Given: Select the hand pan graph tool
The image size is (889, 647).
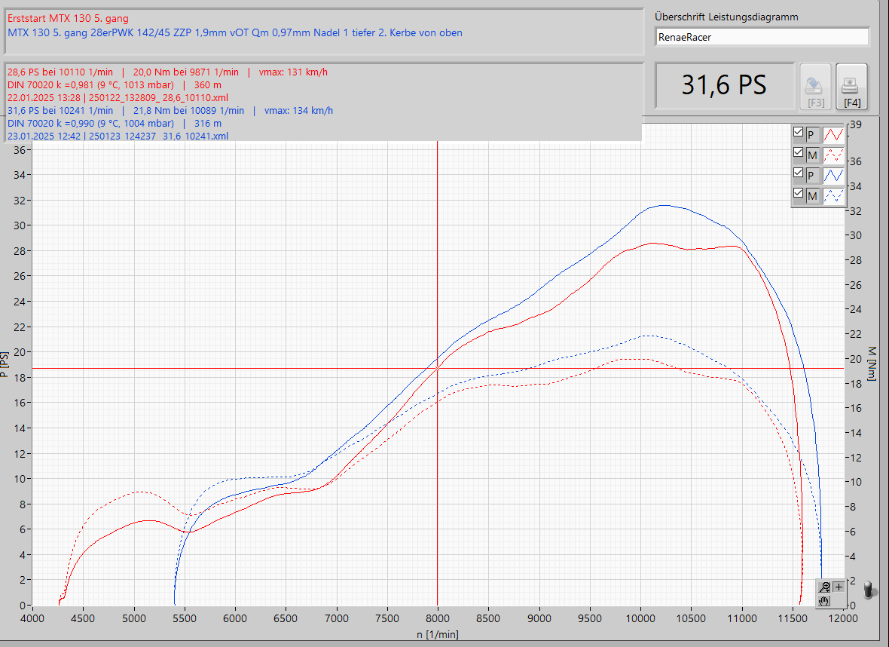Looking at the screenshot, I should pyautogui.click(x=825, y=601).
